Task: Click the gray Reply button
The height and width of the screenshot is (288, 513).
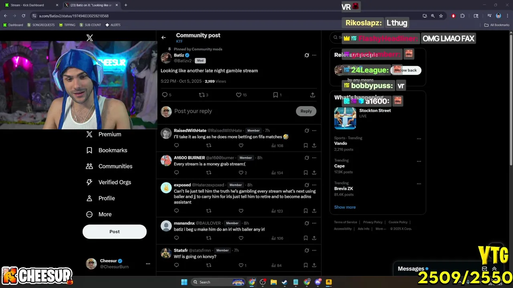Action: coord(306,111)
